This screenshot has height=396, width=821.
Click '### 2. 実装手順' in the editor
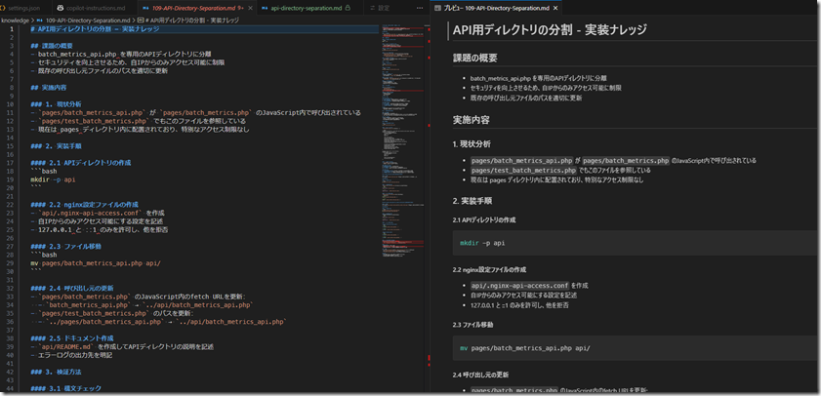56,146
